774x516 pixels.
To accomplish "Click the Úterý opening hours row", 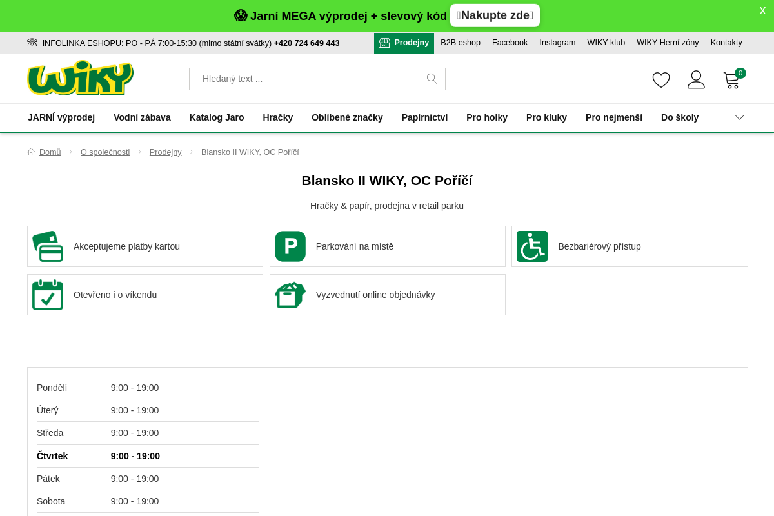I will [148, 410].
